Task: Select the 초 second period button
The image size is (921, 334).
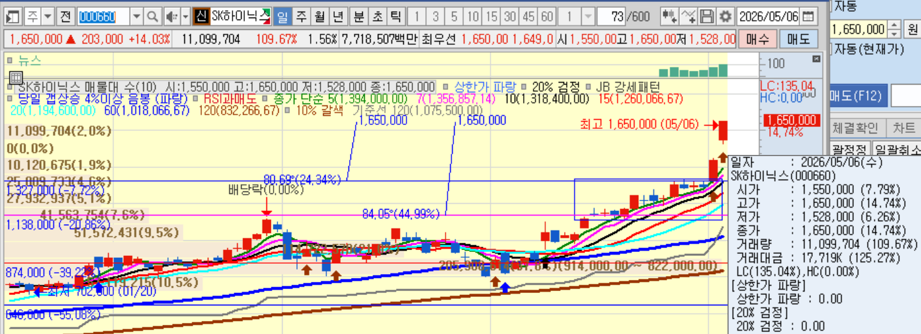Action: click(x=377, y=16)
